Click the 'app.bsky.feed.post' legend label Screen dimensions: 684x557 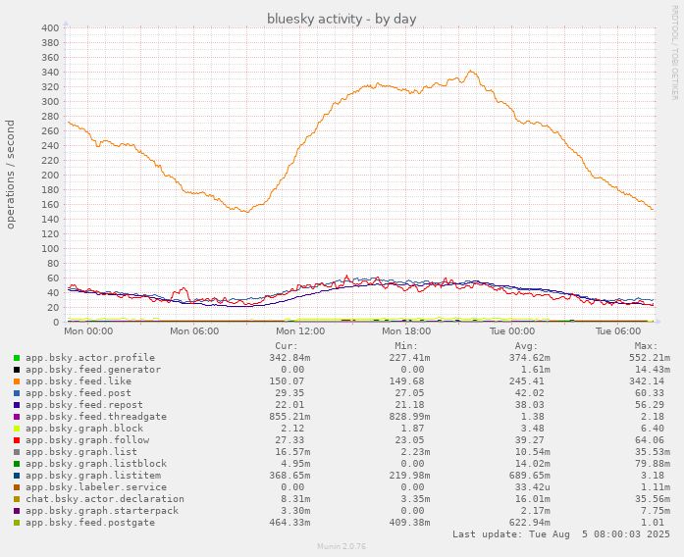(79, 393)
